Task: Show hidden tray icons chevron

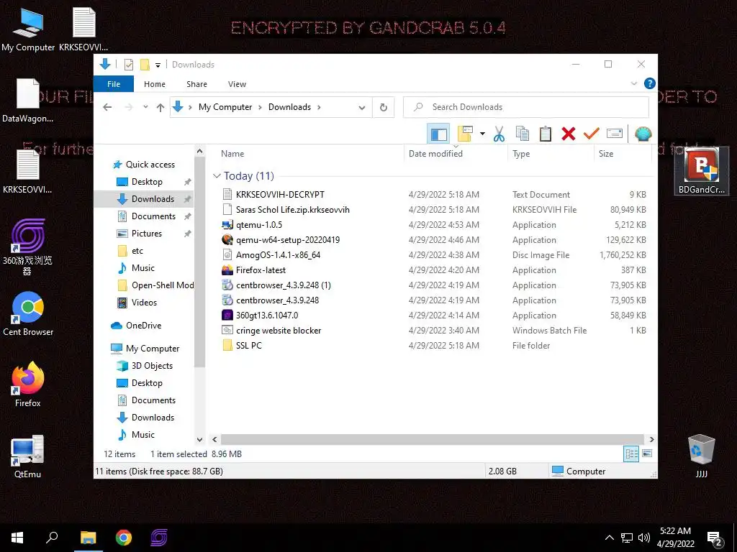Action: (x=609, y=538)
